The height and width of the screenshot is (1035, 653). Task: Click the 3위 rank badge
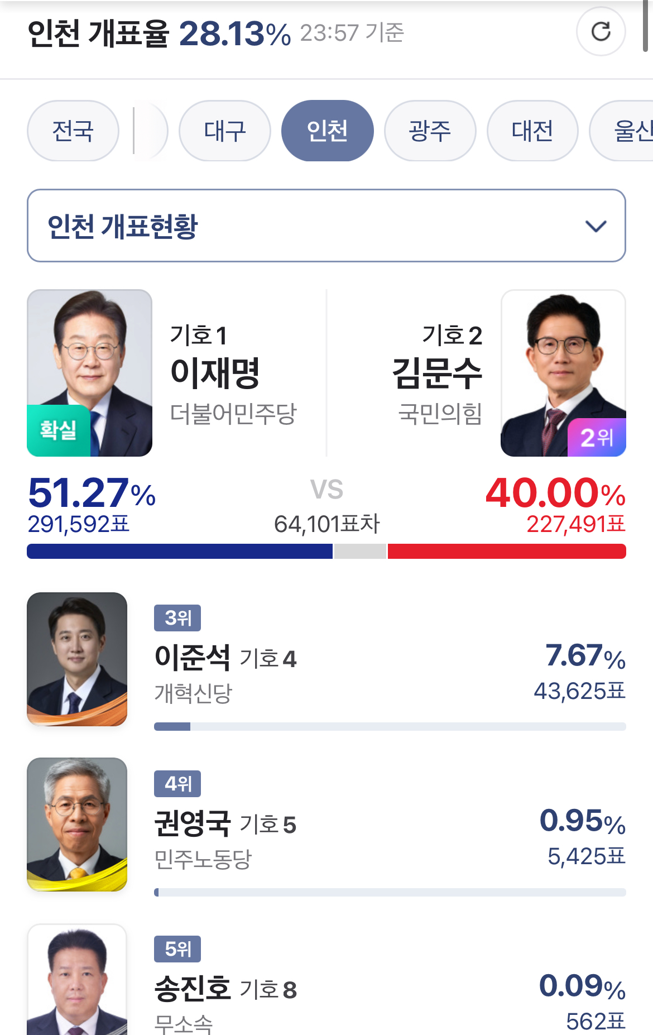click(x=177, y=618)
